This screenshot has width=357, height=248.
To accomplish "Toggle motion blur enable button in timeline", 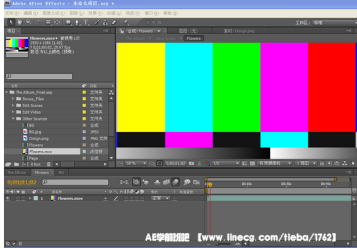I will click(175, 182).
